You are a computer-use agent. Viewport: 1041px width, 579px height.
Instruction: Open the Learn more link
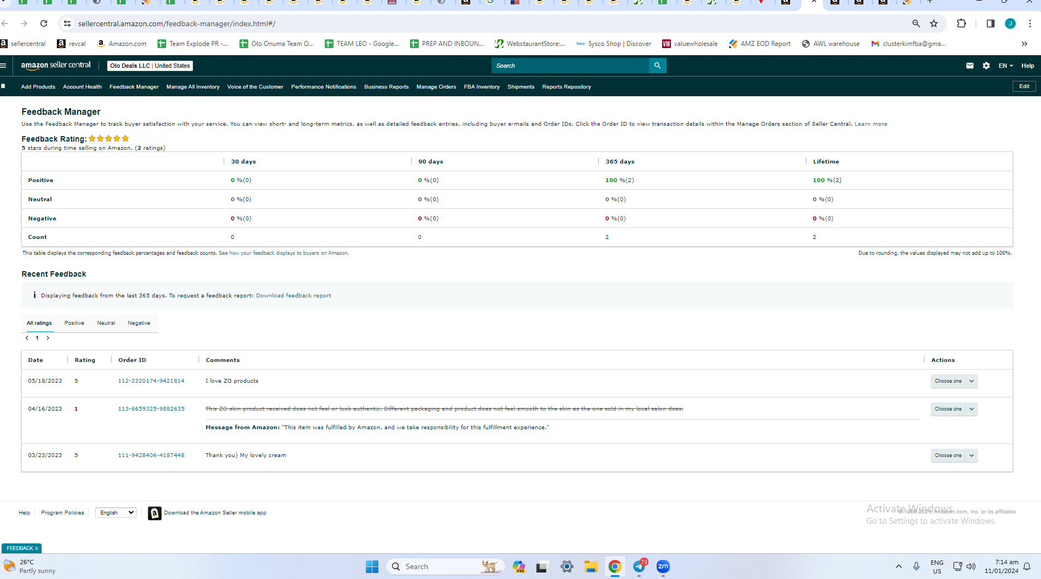click(x=871, y=124)
